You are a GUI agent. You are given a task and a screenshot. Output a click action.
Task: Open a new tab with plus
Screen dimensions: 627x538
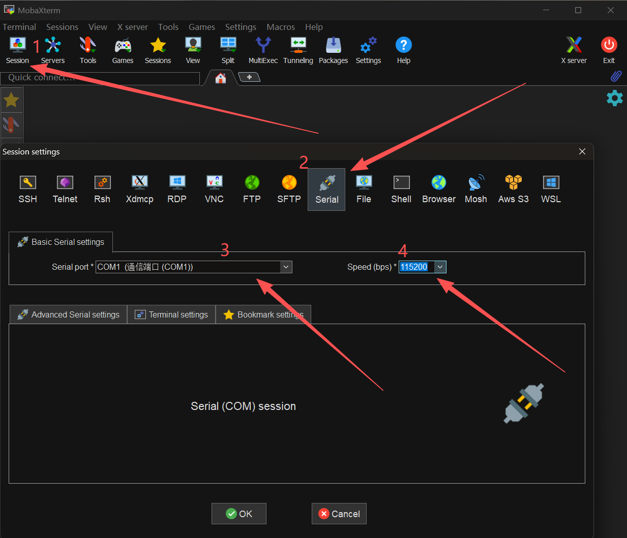pos(249,77)
